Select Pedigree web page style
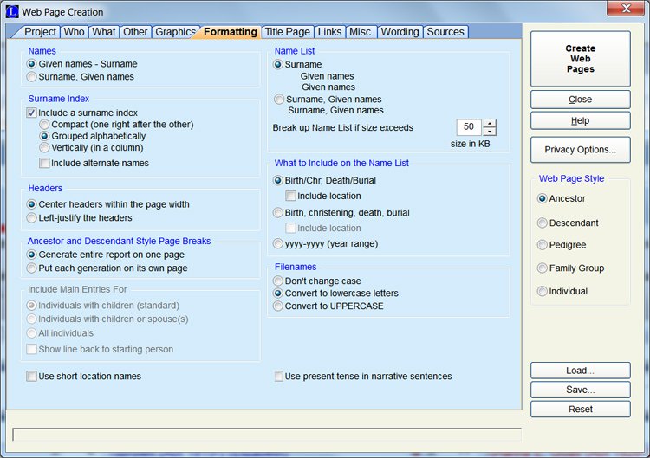Viewport: 650px width, 458px height. coord(562,245)
